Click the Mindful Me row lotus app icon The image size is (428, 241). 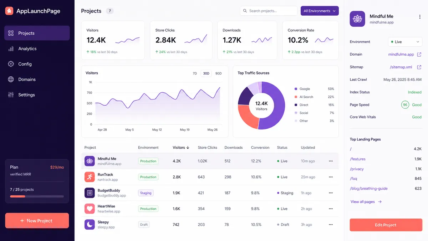[x=90, y=161]
